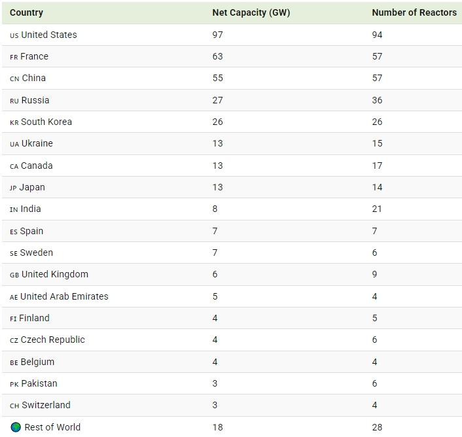Click the AE code beside United Arab Emirates
462x437 pixels.
pos(14,297)
